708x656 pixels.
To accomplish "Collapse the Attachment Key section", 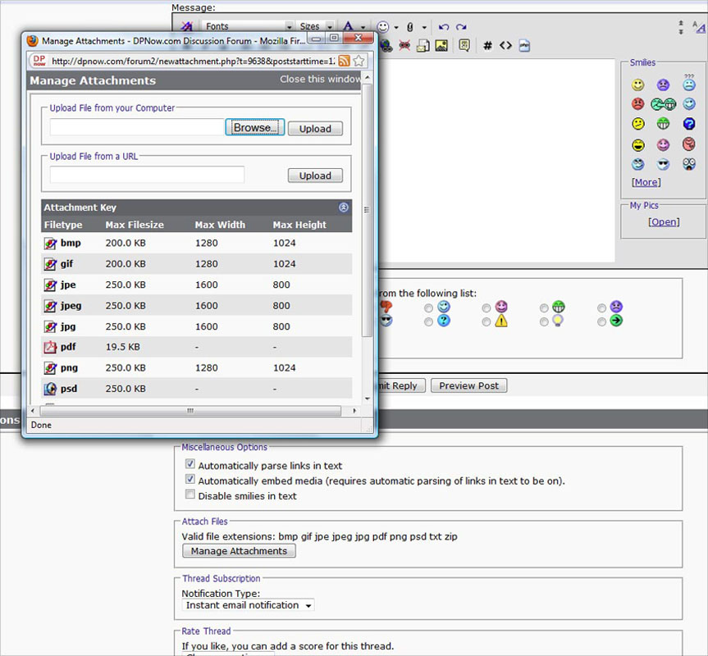I will pos(344,207).
